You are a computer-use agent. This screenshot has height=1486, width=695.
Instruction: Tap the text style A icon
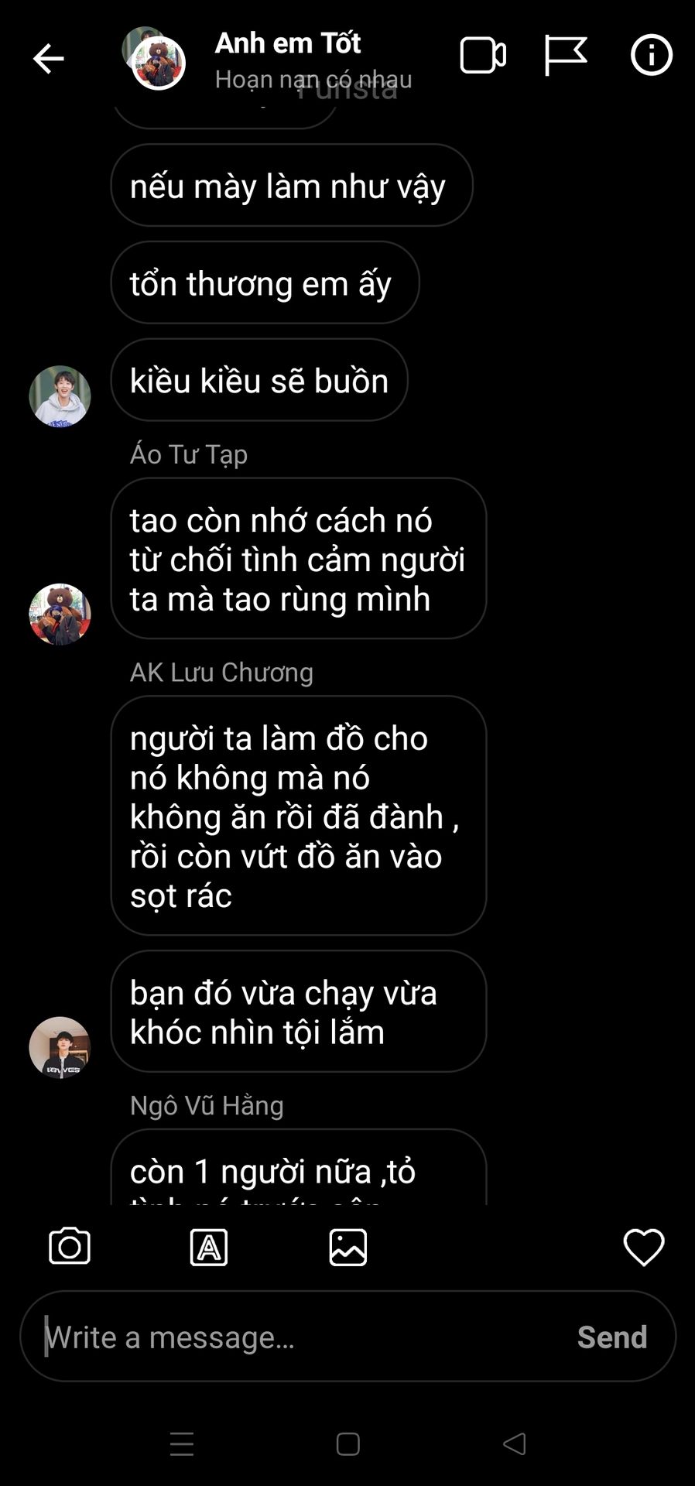(209, 1247)
